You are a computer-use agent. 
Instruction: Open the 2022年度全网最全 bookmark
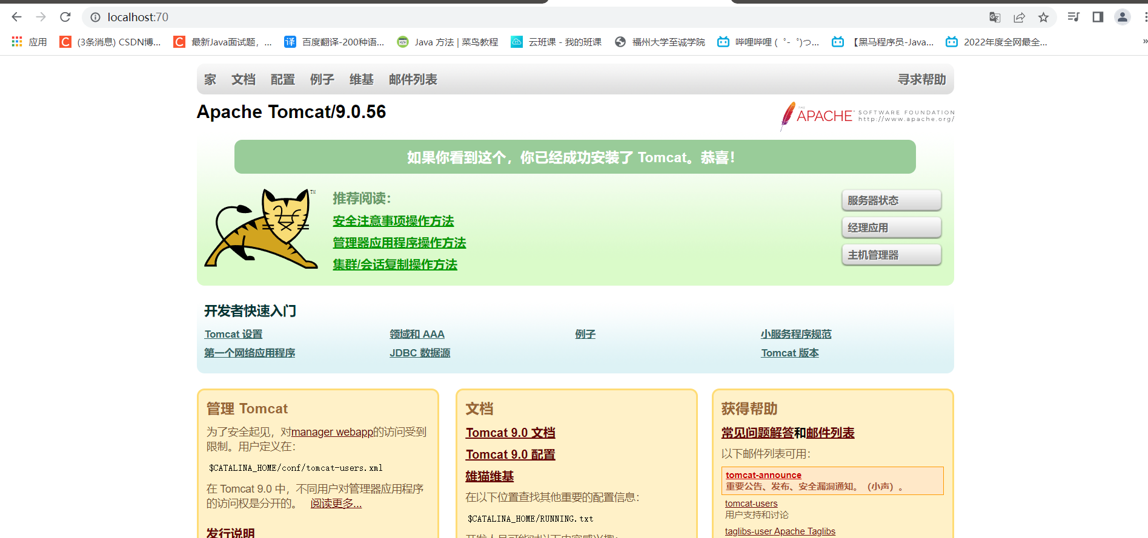click(x=997, y=42)
